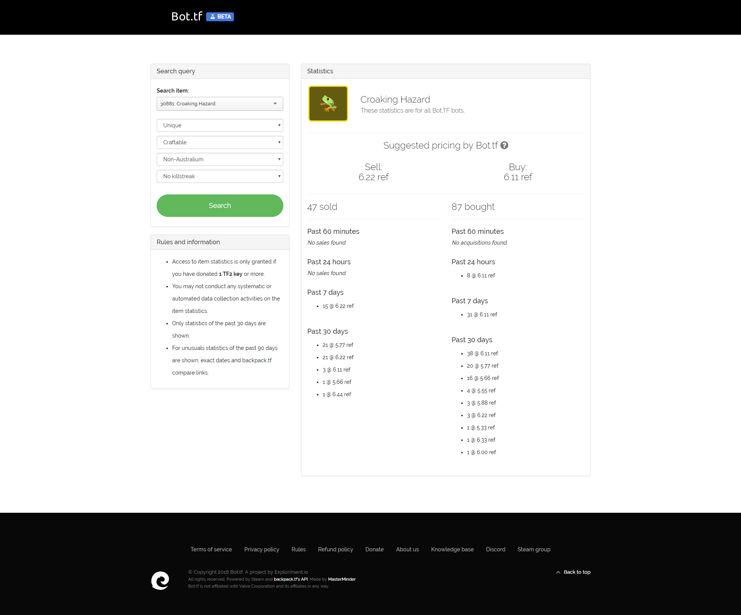This screenshot has height=615, width=741.
Task: Go to the Donate page
Action: 374,549
